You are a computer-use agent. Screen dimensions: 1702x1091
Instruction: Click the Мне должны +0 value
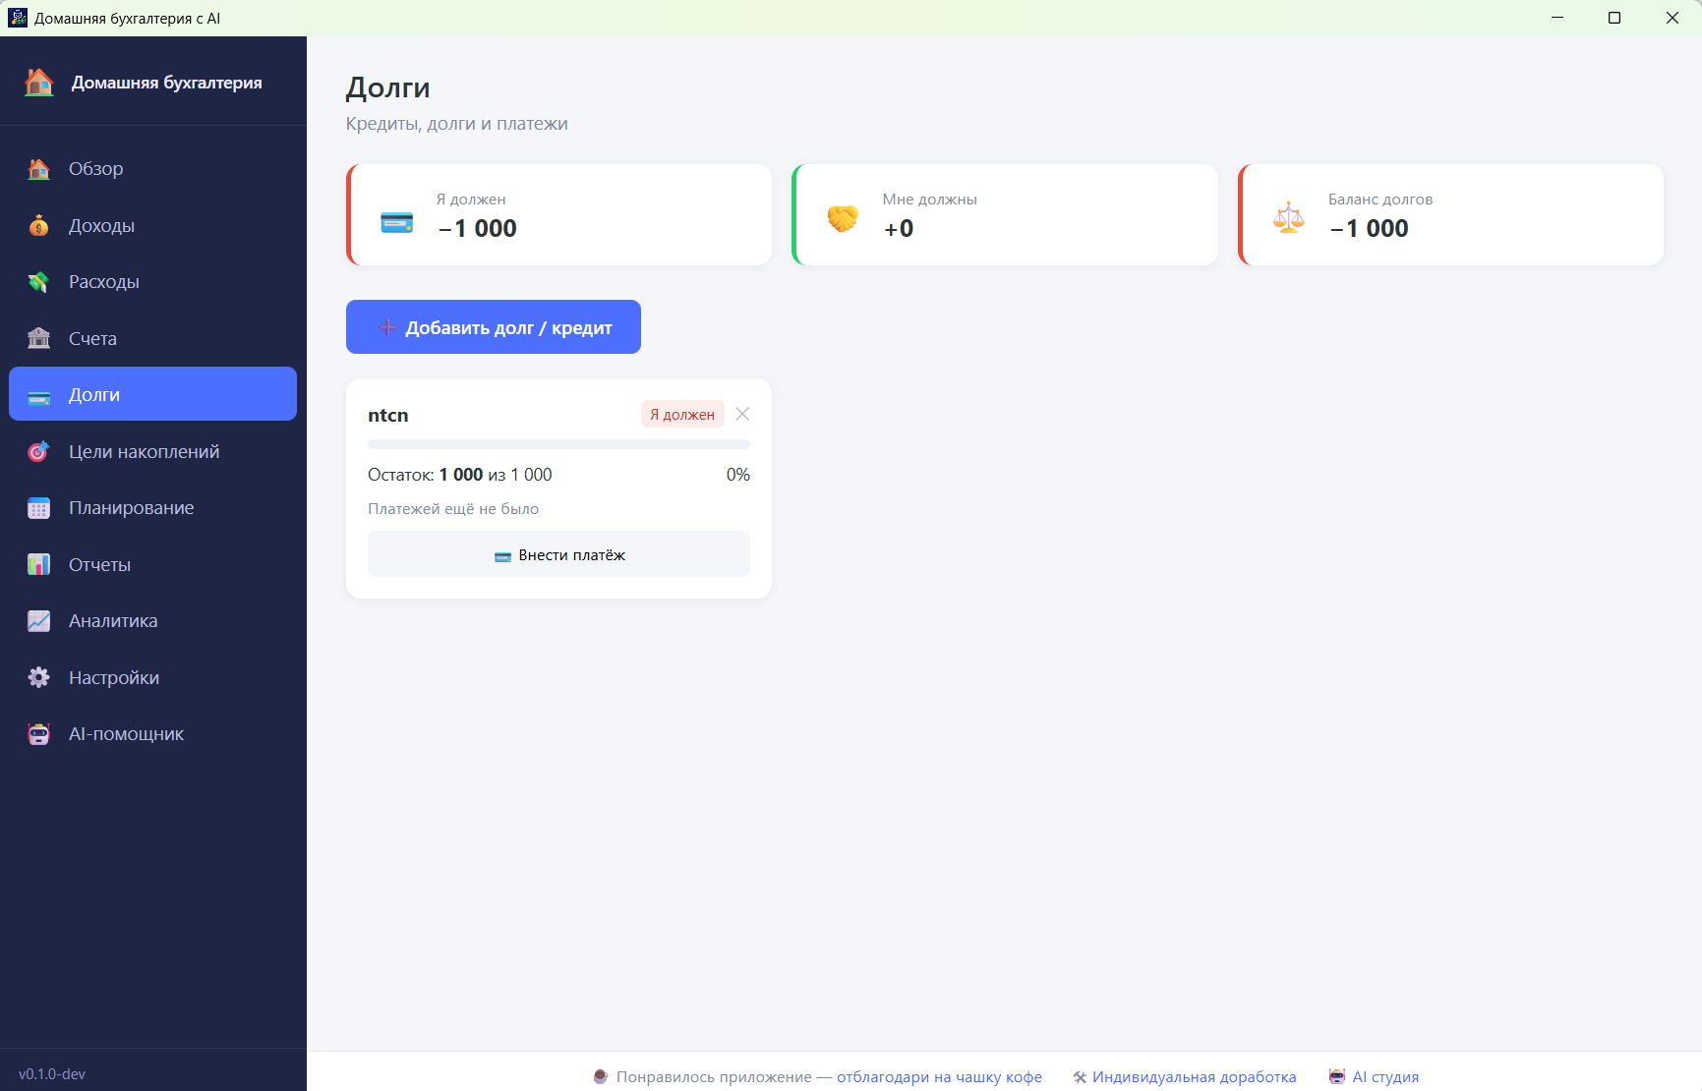pos(899,228)
